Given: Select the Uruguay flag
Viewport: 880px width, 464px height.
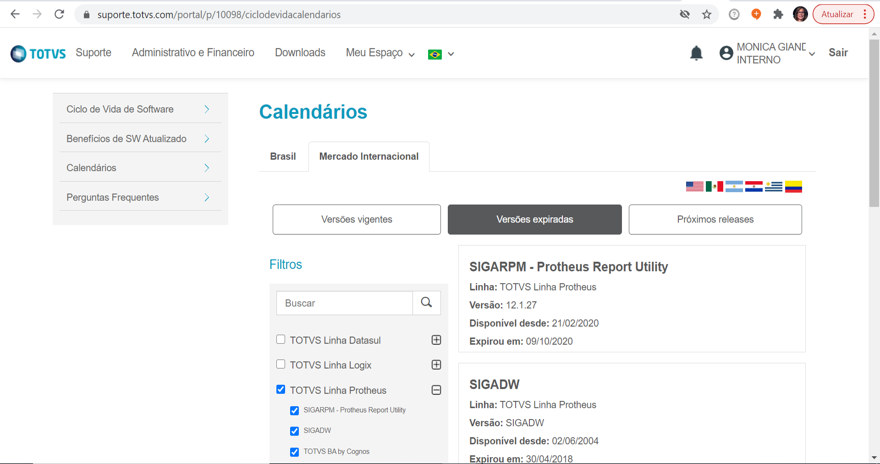Looking at the screenshot, I should pos(773,187).
